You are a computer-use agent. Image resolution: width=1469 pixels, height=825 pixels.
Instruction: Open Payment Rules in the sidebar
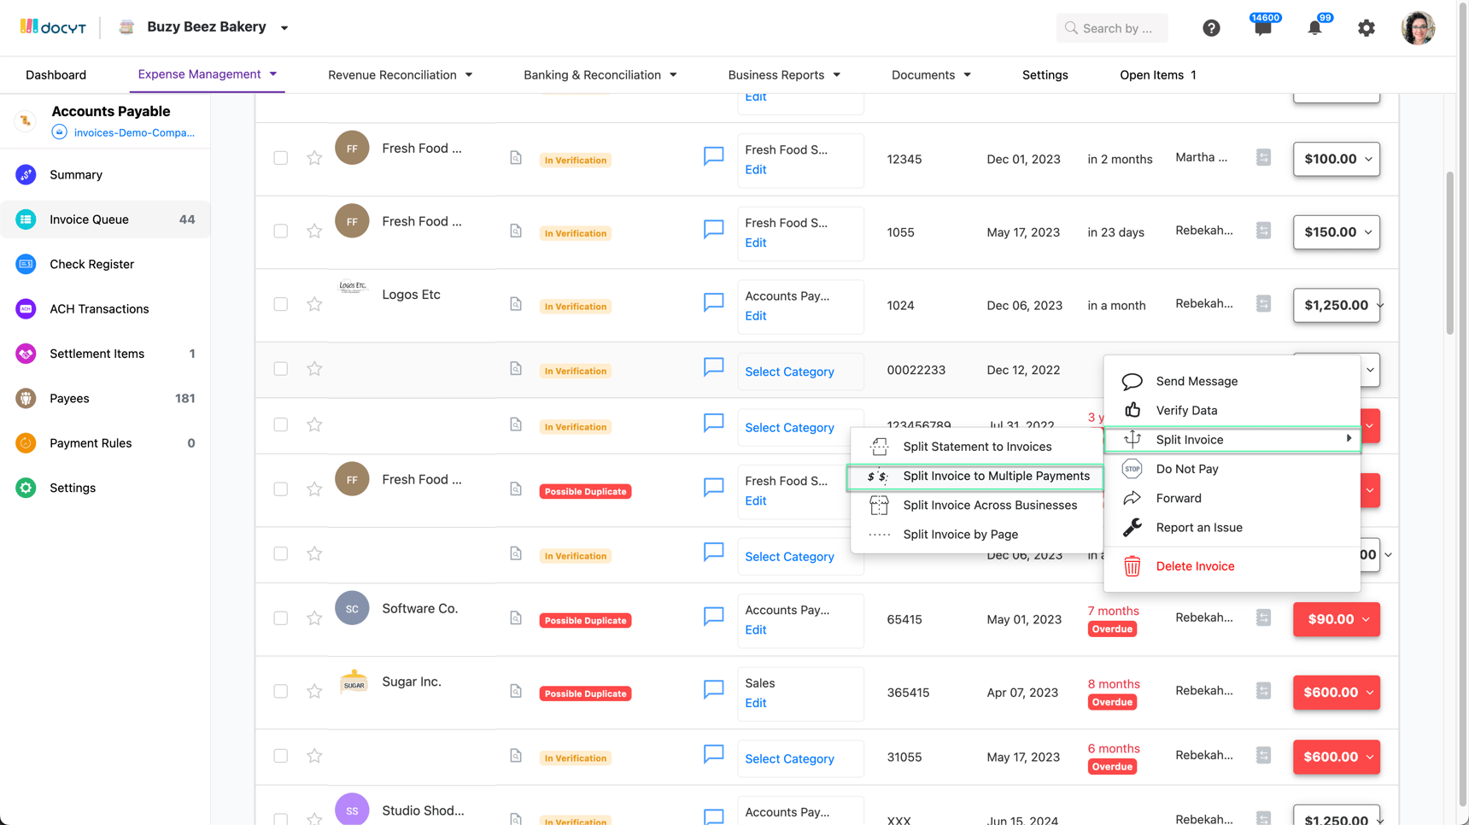[91, 442]
